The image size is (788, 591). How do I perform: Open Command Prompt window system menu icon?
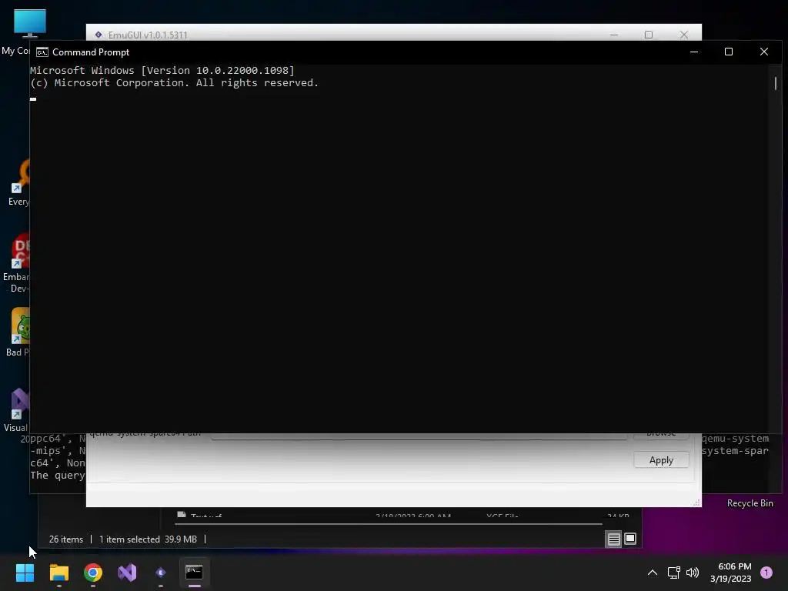[42, 52]
